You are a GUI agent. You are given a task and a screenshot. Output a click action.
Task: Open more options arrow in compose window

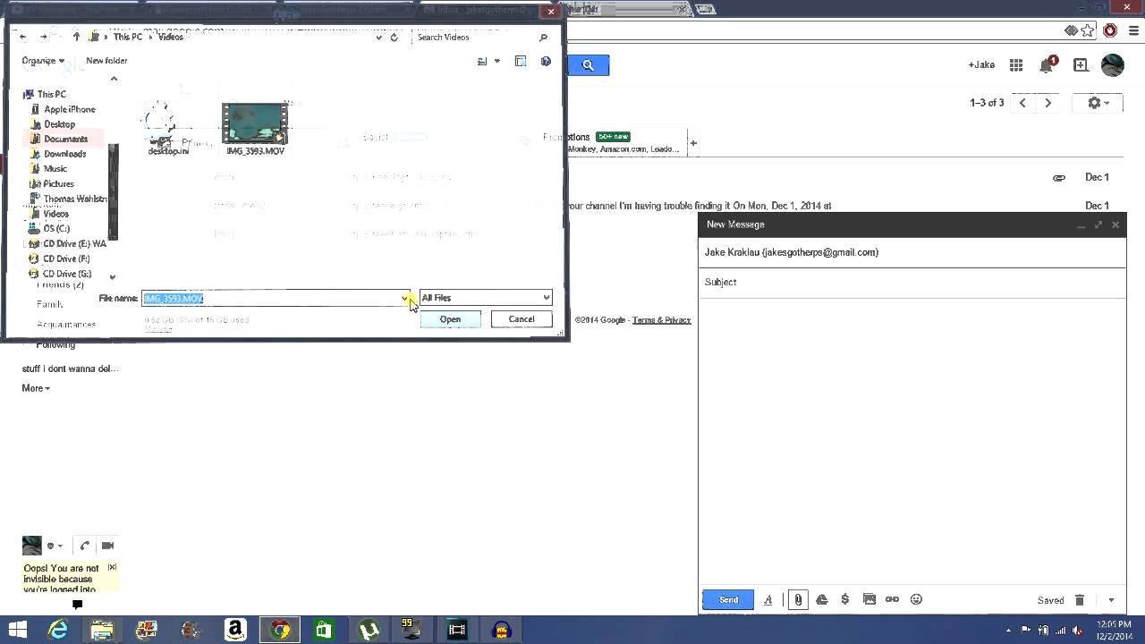[x=1111, y=601]
